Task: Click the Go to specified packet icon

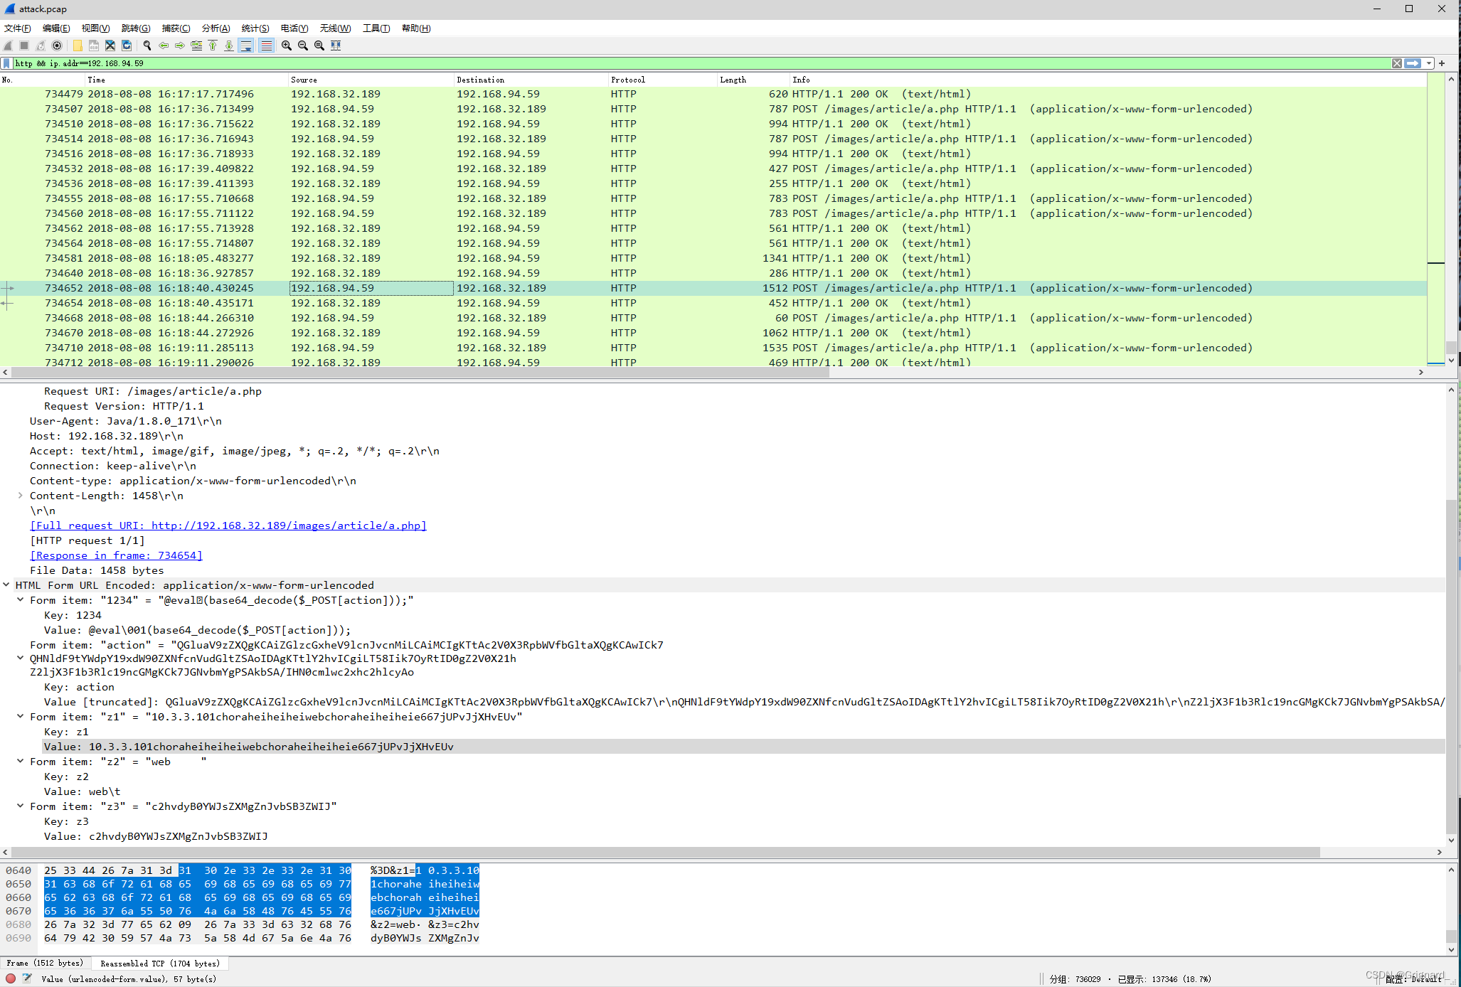Action: [x=196, y=46]
